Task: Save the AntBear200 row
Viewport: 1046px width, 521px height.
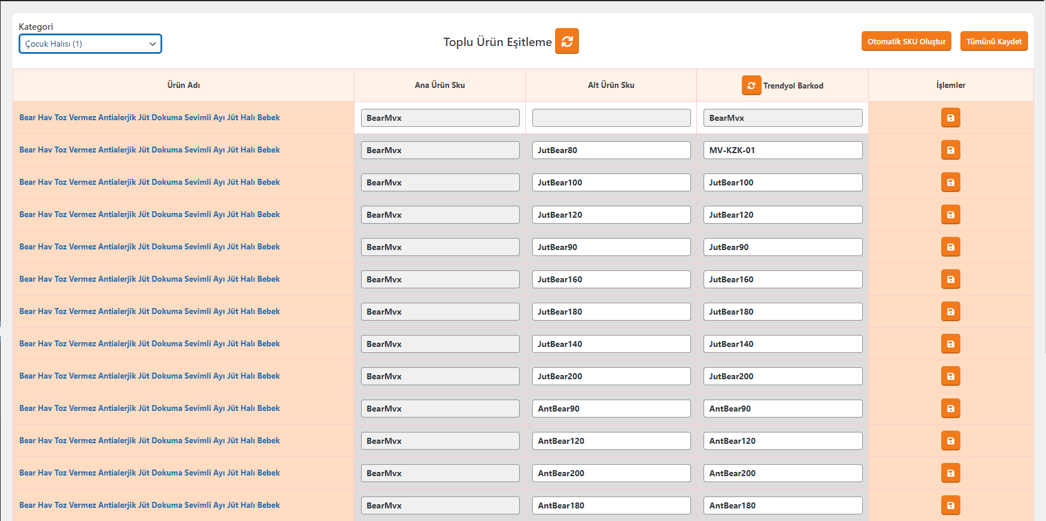Action: [x=950, y=473]
